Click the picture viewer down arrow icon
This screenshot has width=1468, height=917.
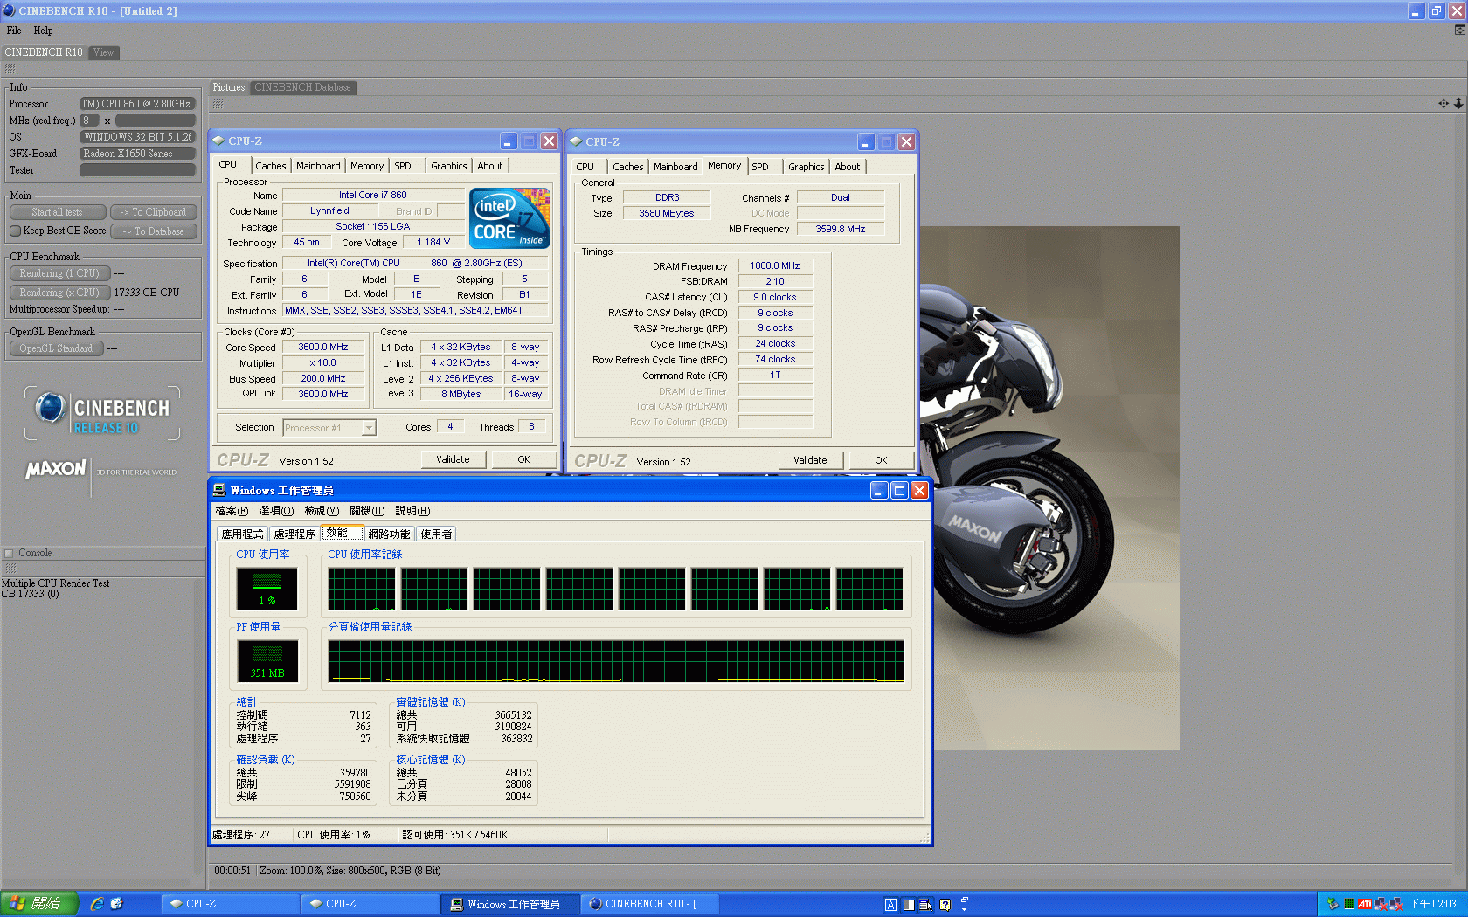pyautogui.click(x=1458, y=103)
